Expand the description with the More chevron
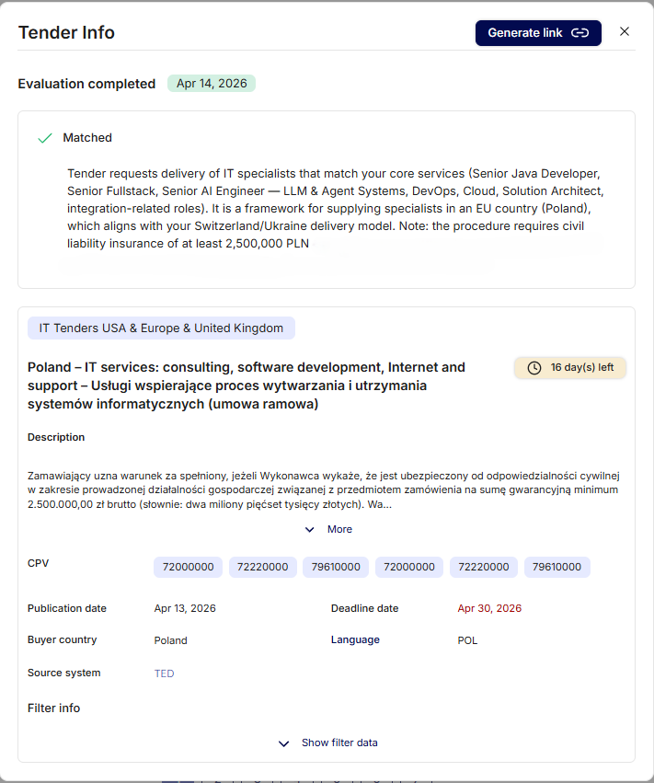Screen dimensions: 654x783 [310, 530]
